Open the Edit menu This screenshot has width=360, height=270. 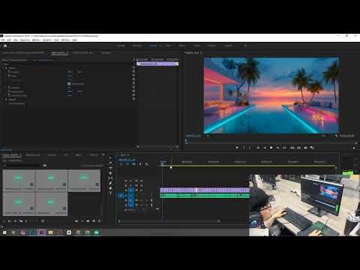tap(9, 40)
